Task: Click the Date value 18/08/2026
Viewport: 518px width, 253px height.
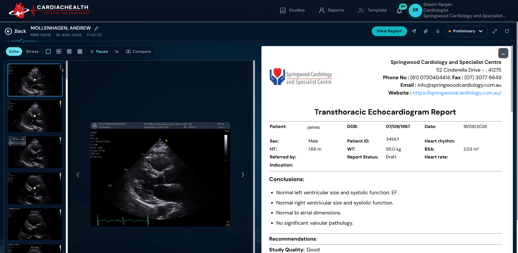Action: tap(475, 127)
